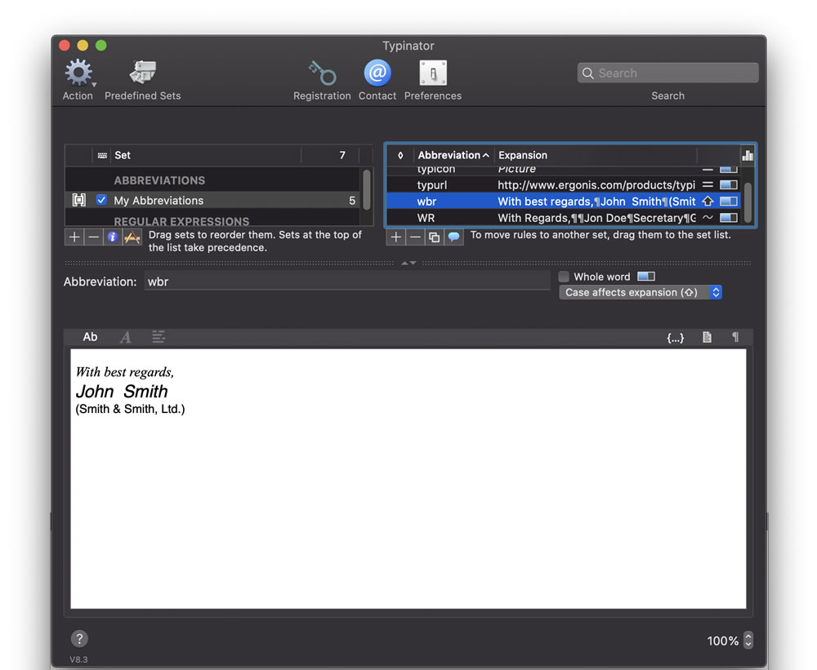Select the wbr abbreviation row
Screen dimensions: 817x670
[563, 202]
